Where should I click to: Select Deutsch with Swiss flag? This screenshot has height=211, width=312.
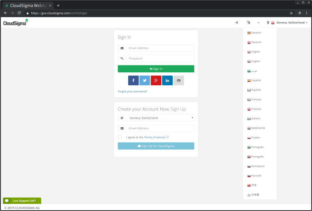coord(254,42)
